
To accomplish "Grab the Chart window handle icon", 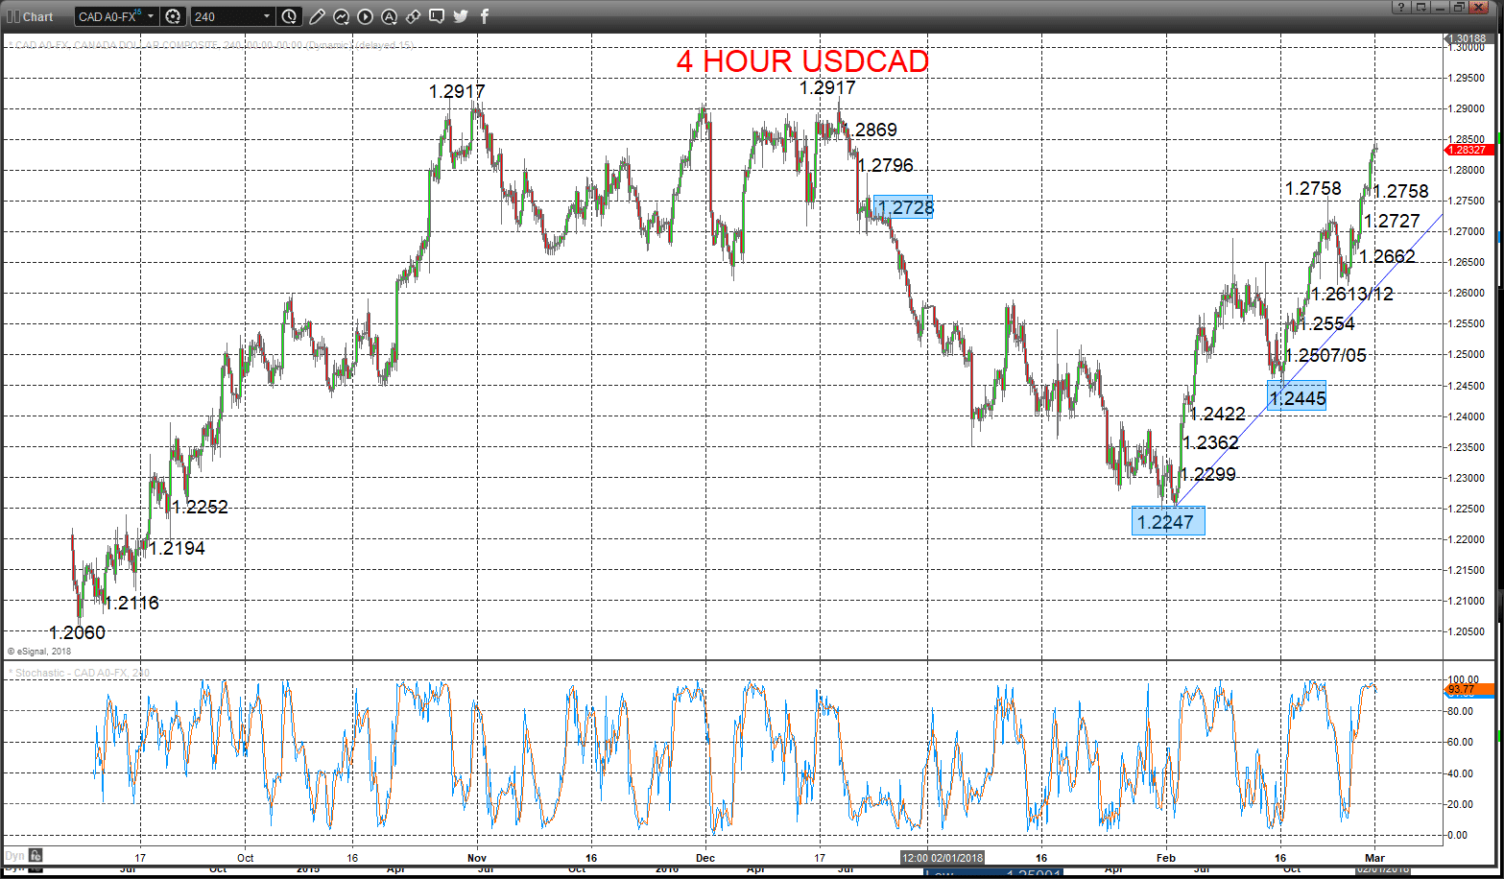I will [12, 16].
